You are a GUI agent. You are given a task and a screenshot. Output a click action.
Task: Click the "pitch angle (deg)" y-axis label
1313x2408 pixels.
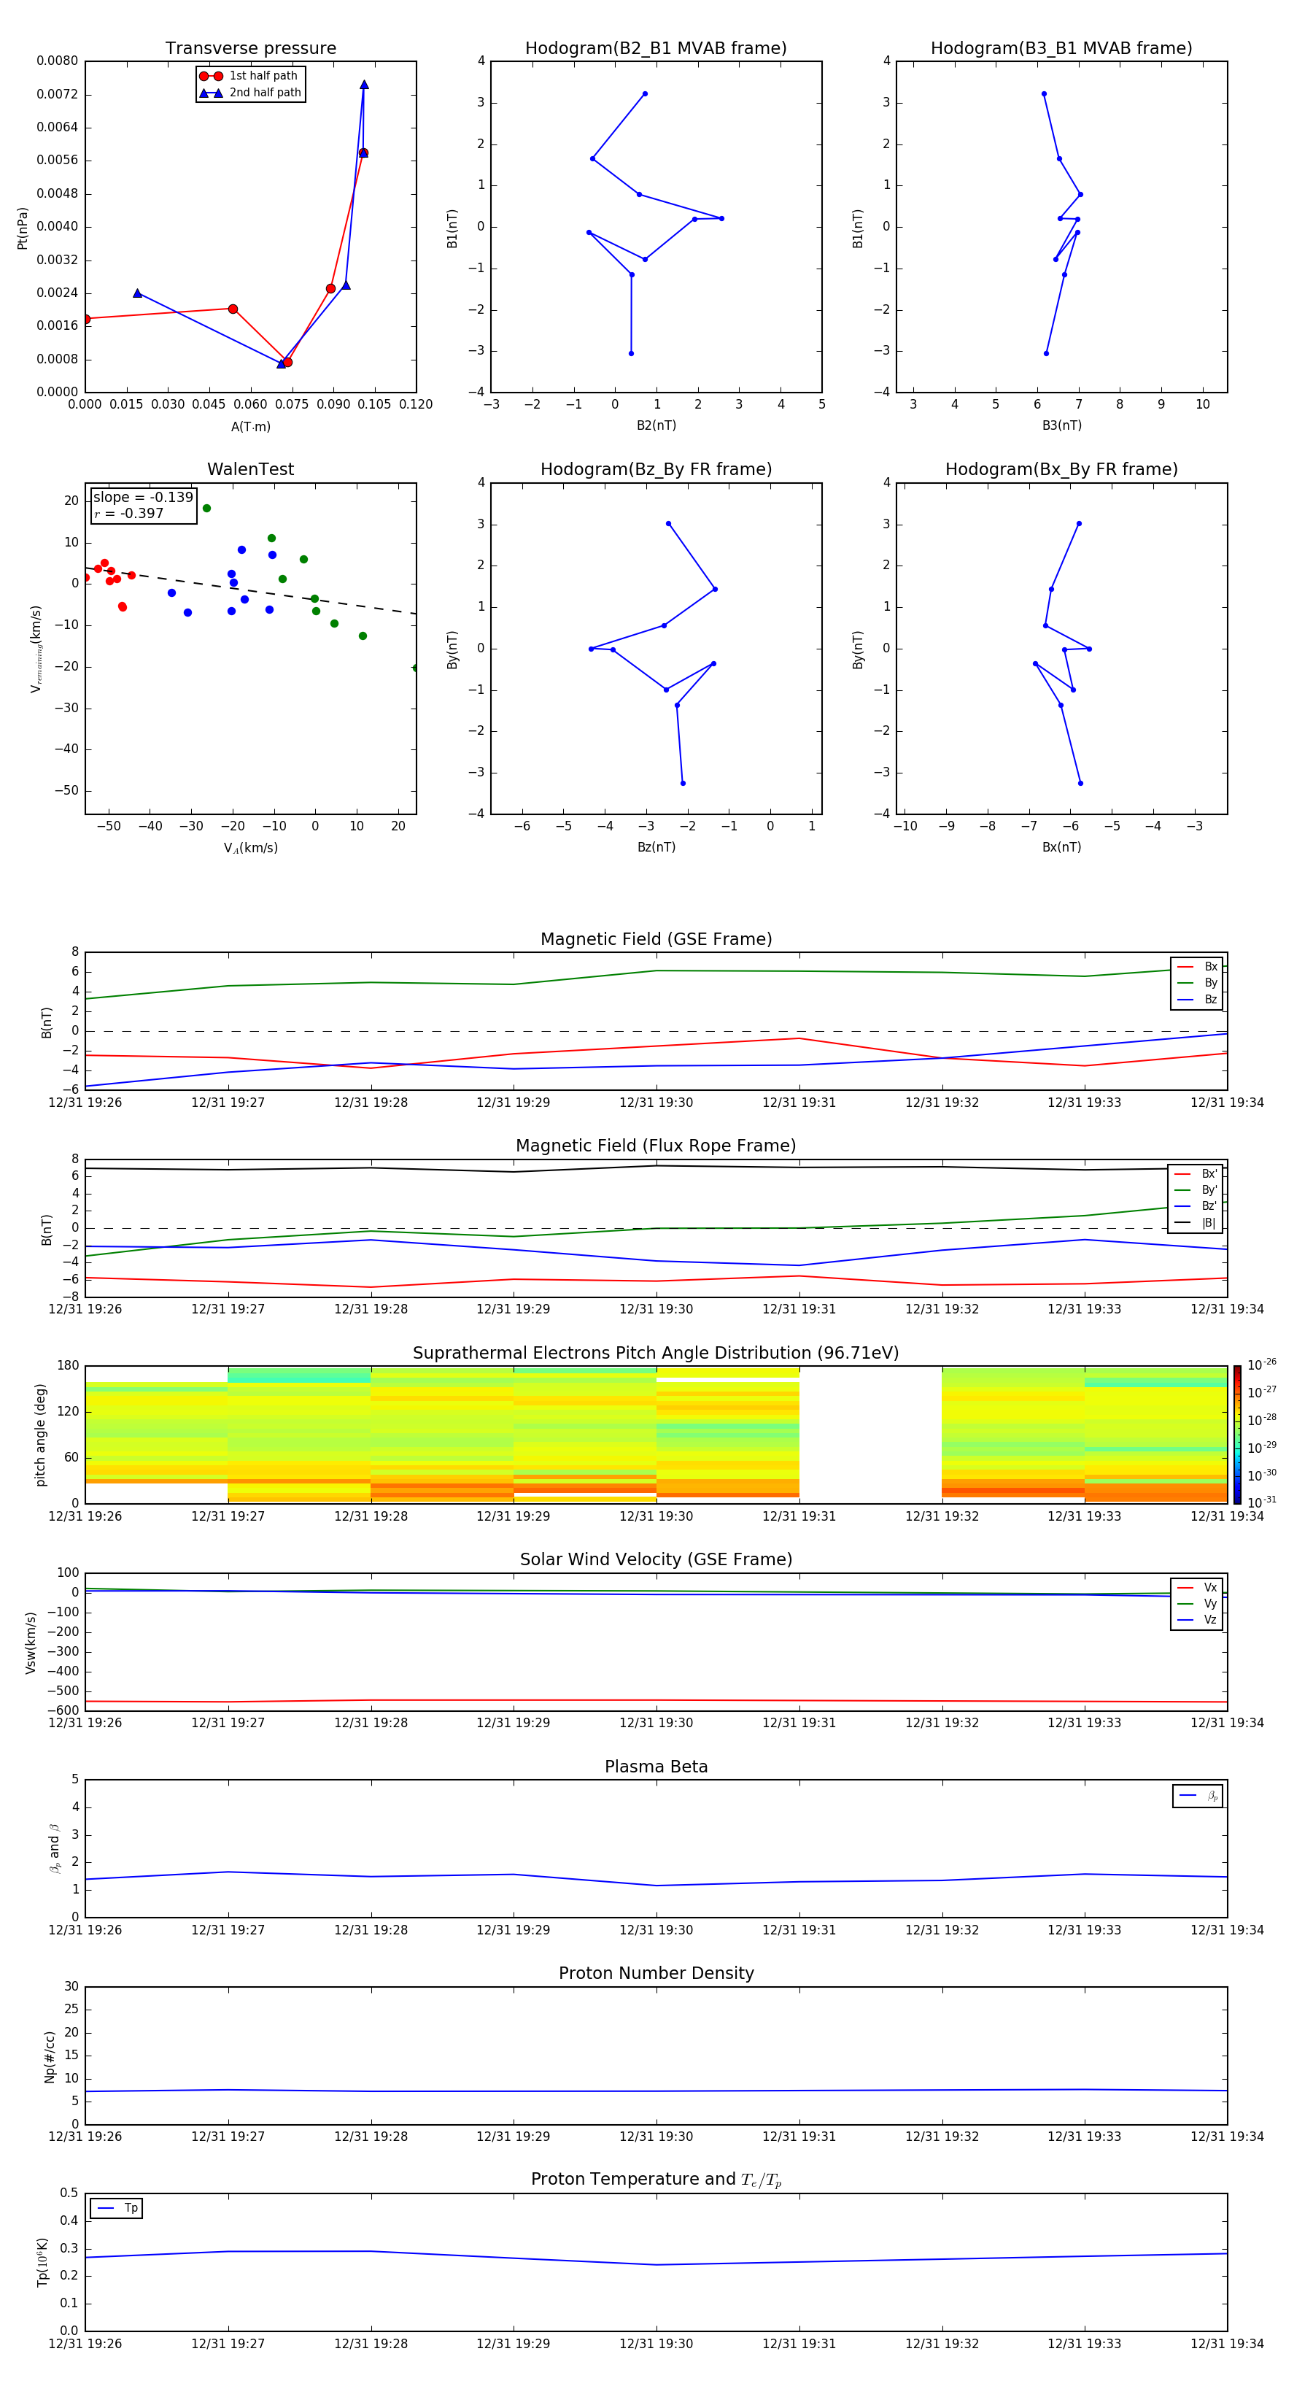pos(40,1435)
